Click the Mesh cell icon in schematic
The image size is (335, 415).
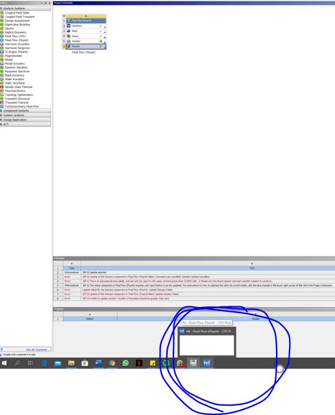[x=68, y=31]
